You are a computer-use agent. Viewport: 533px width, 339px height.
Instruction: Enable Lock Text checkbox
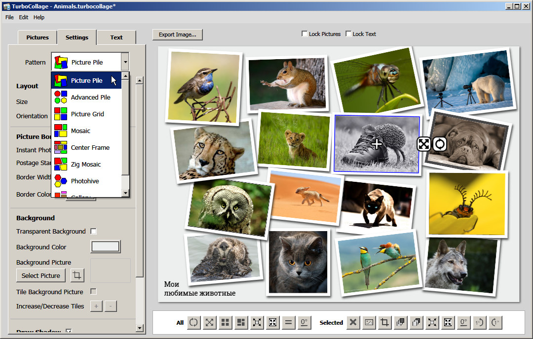click(348, 34)
